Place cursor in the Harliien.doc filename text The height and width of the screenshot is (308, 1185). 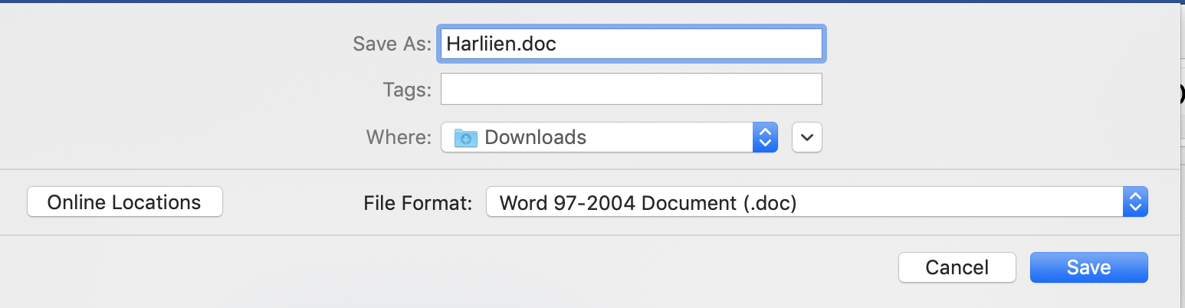tap(501, 44)
